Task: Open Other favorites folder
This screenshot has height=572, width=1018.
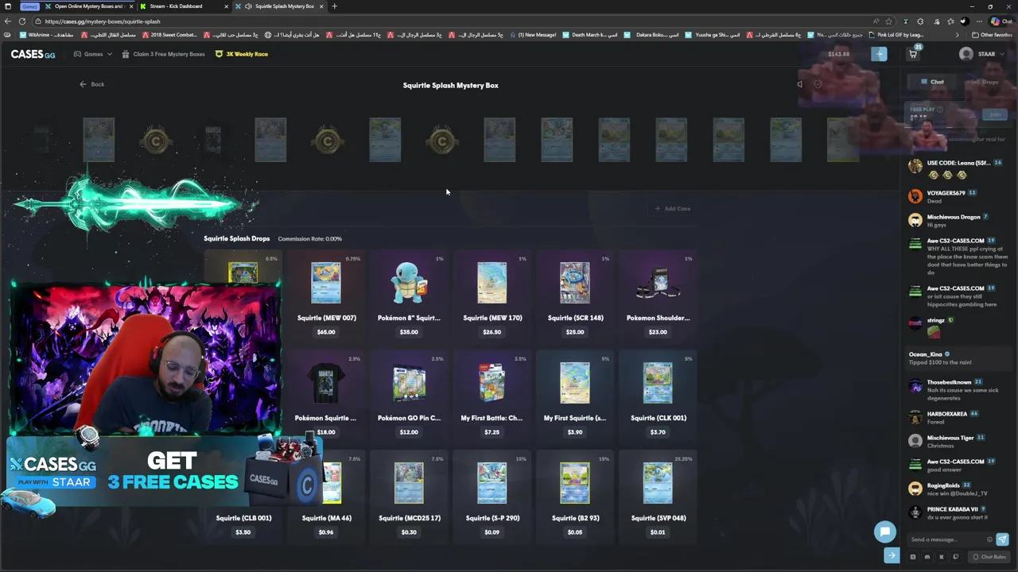Action: (993, 35)
